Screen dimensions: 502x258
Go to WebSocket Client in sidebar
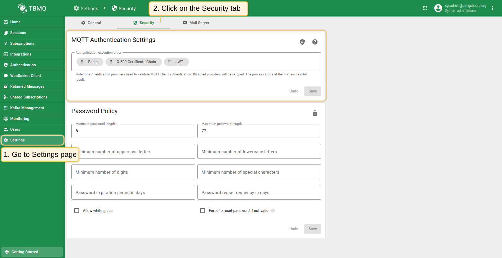pyautogui.click(x=25, y=76)
